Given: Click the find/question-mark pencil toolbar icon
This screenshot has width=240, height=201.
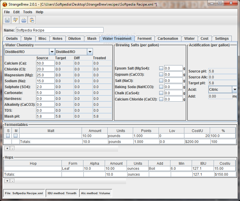Looking at the screenshot, I should [x=15, y=20].
